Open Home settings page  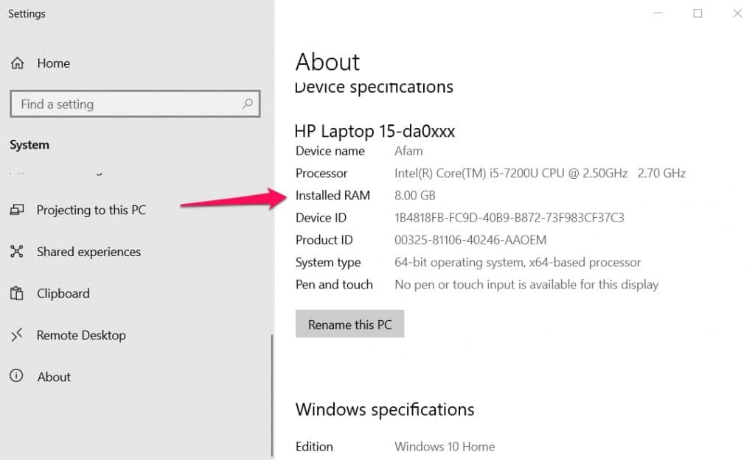click(53, 63)
